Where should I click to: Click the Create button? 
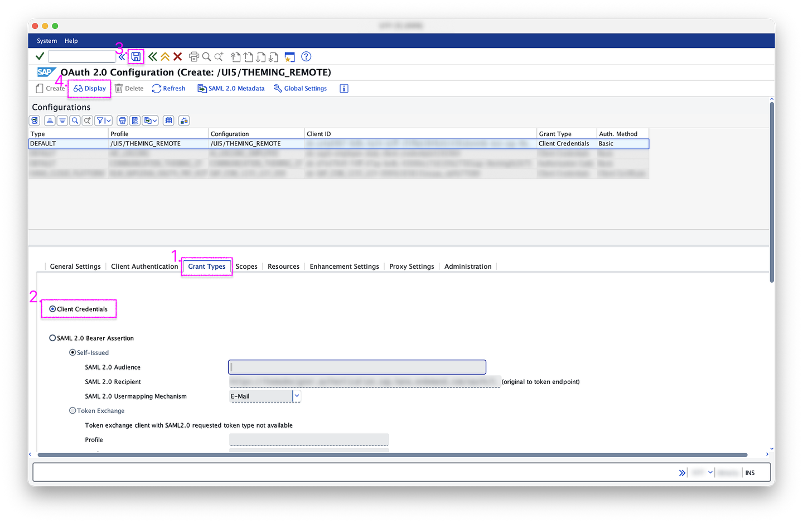tap(50, 89)
